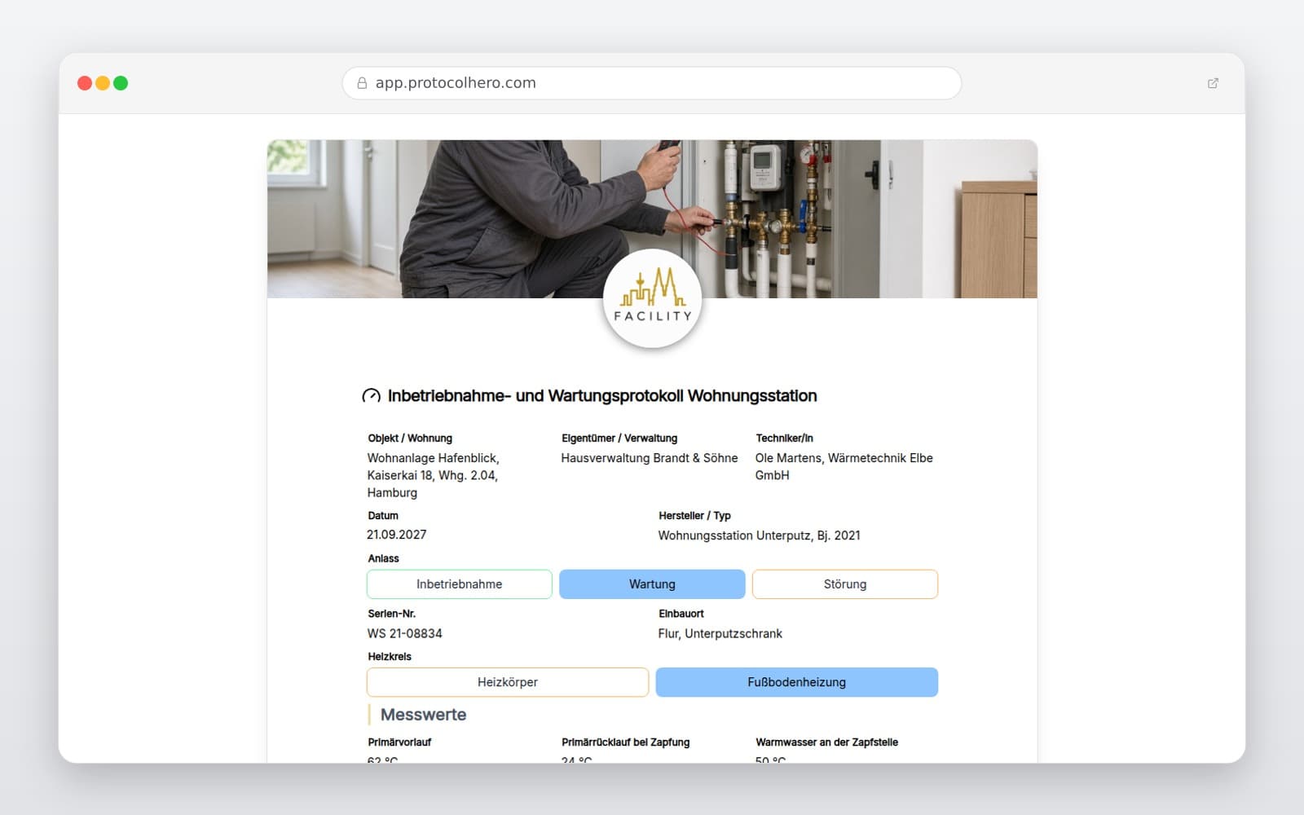Click the Heizkreis label
This screenshot has height=815, width=1304.
pos(390,657)
